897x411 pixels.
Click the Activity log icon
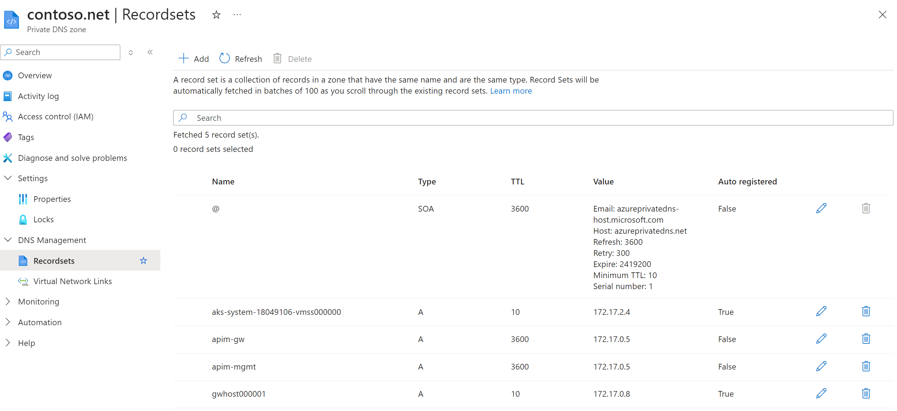tap(8, 96)
